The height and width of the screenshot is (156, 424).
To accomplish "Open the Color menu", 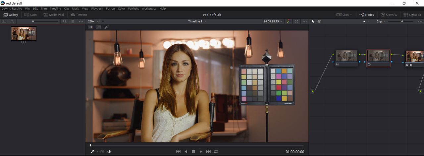I will 122,9.
